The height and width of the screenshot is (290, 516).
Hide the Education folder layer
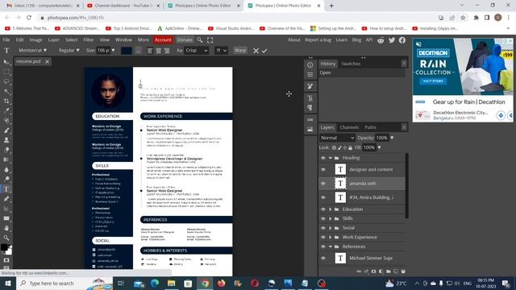[323, 209]
